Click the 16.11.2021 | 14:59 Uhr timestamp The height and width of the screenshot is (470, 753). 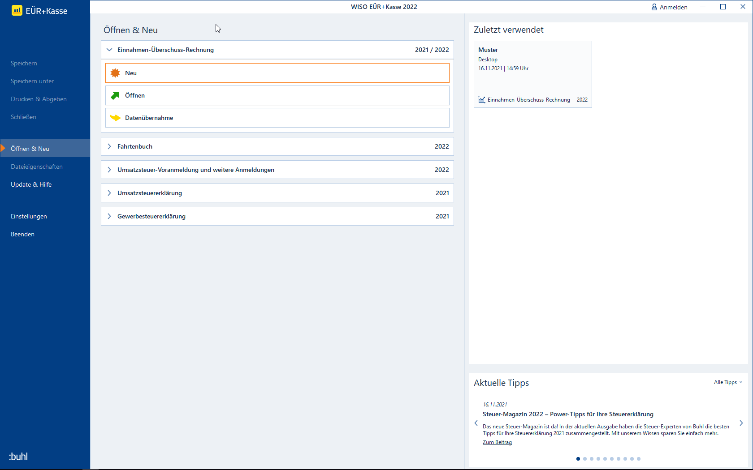tap(503, 68)
